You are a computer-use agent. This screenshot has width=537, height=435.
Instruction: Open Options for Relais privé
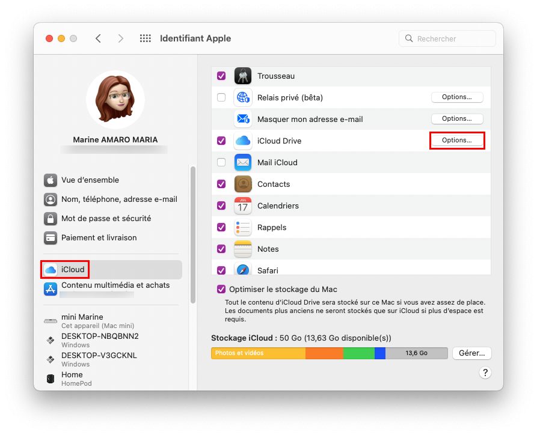[x=457, y=97]
